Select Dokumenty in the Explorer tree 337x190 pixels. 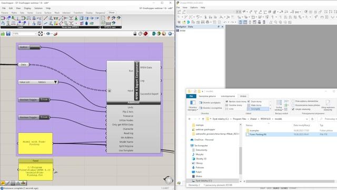[x=201, y=150]
